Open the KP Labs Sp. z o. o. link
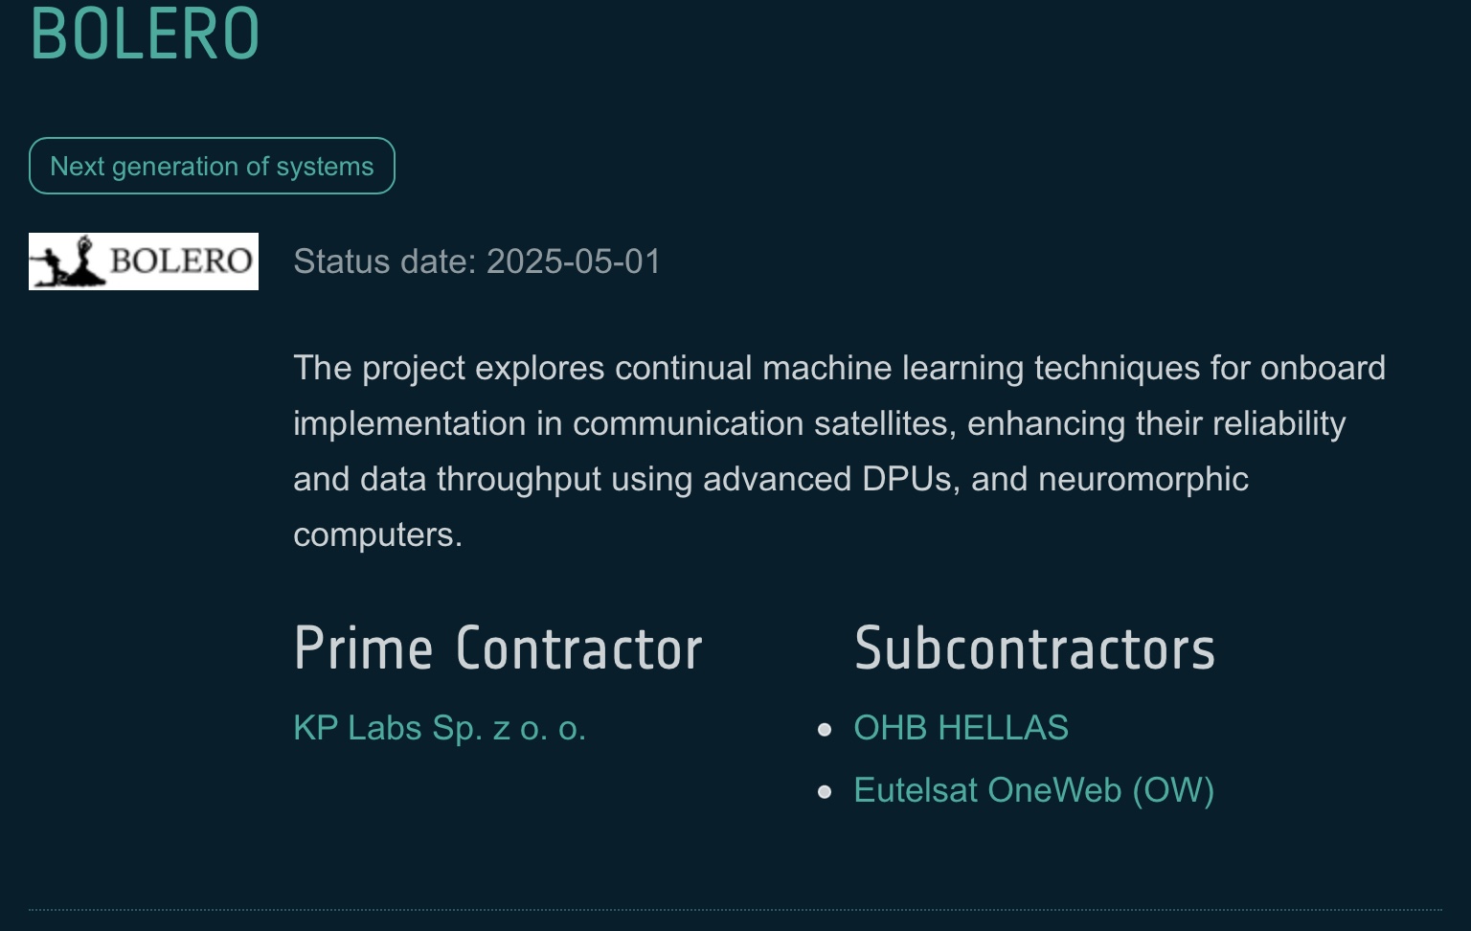The width and height of the screenshot is (1471, 931). pyautogui.click(x=440, y=728)
